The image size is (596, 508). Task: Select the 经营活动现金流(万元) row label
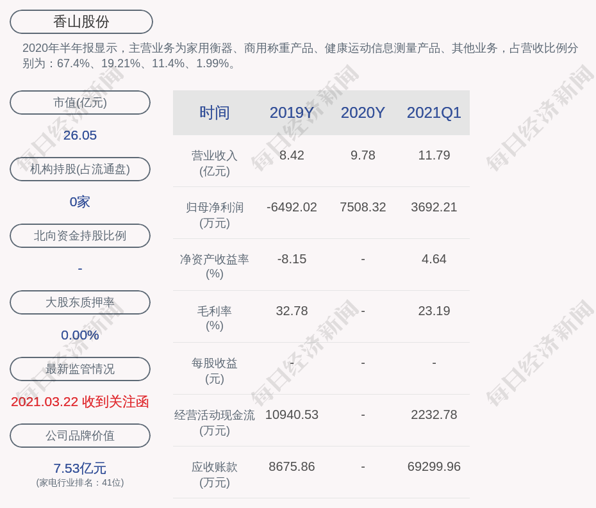(214, 422)
